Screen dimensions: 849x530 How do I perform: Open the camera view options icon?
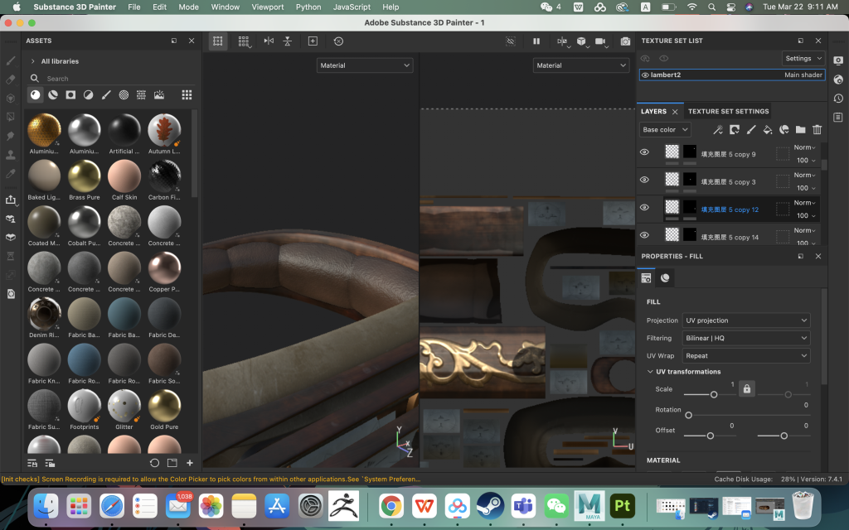pyautogui.click(x=600, y=41)
